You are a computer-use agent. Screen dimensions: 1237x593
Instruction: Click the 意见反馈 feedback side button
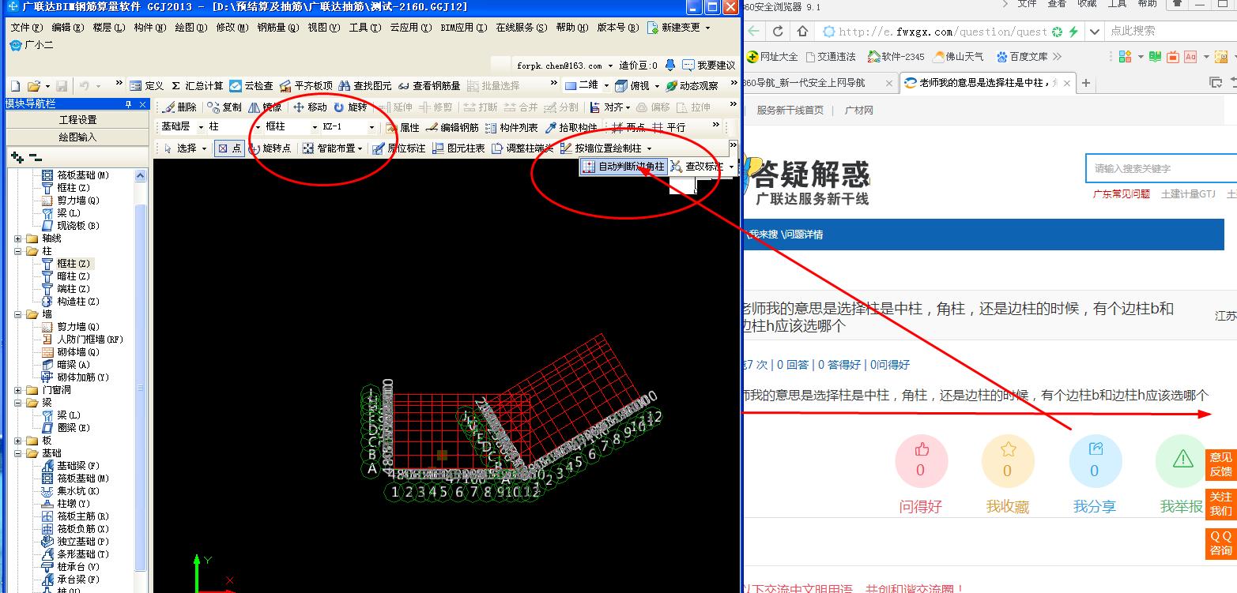pyautogui.click(x=1220, y=464)
